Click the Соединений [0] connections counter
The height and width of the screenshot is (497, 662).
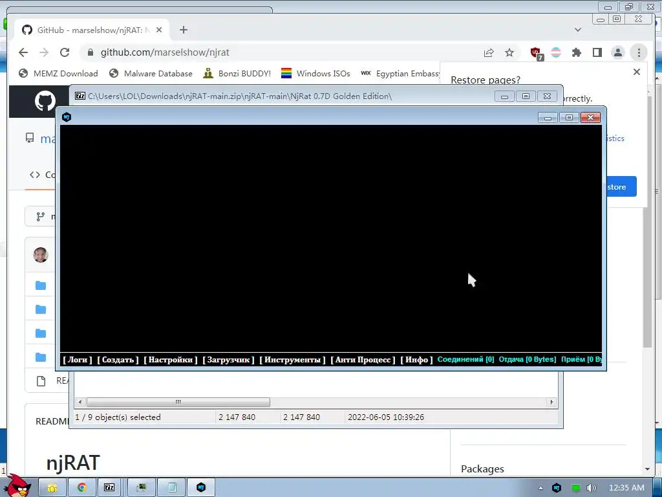465,359
